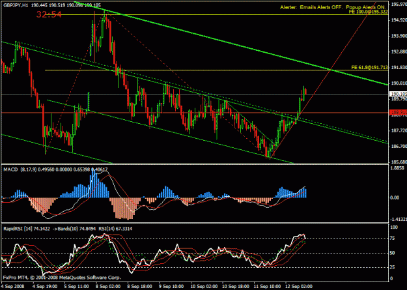Click the GBPJPY,H1 chart title text
407x290 pixels.
pos(16,5)
